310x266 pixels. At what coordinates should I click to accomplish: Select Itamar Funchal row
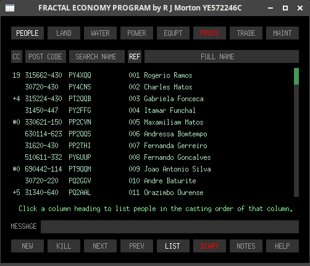tap(170, 110)
